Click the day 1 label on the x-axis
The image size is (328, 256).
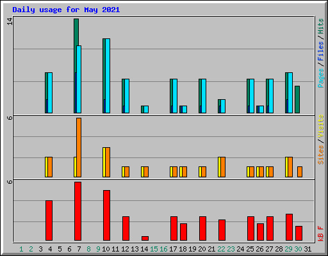(21, 249)
